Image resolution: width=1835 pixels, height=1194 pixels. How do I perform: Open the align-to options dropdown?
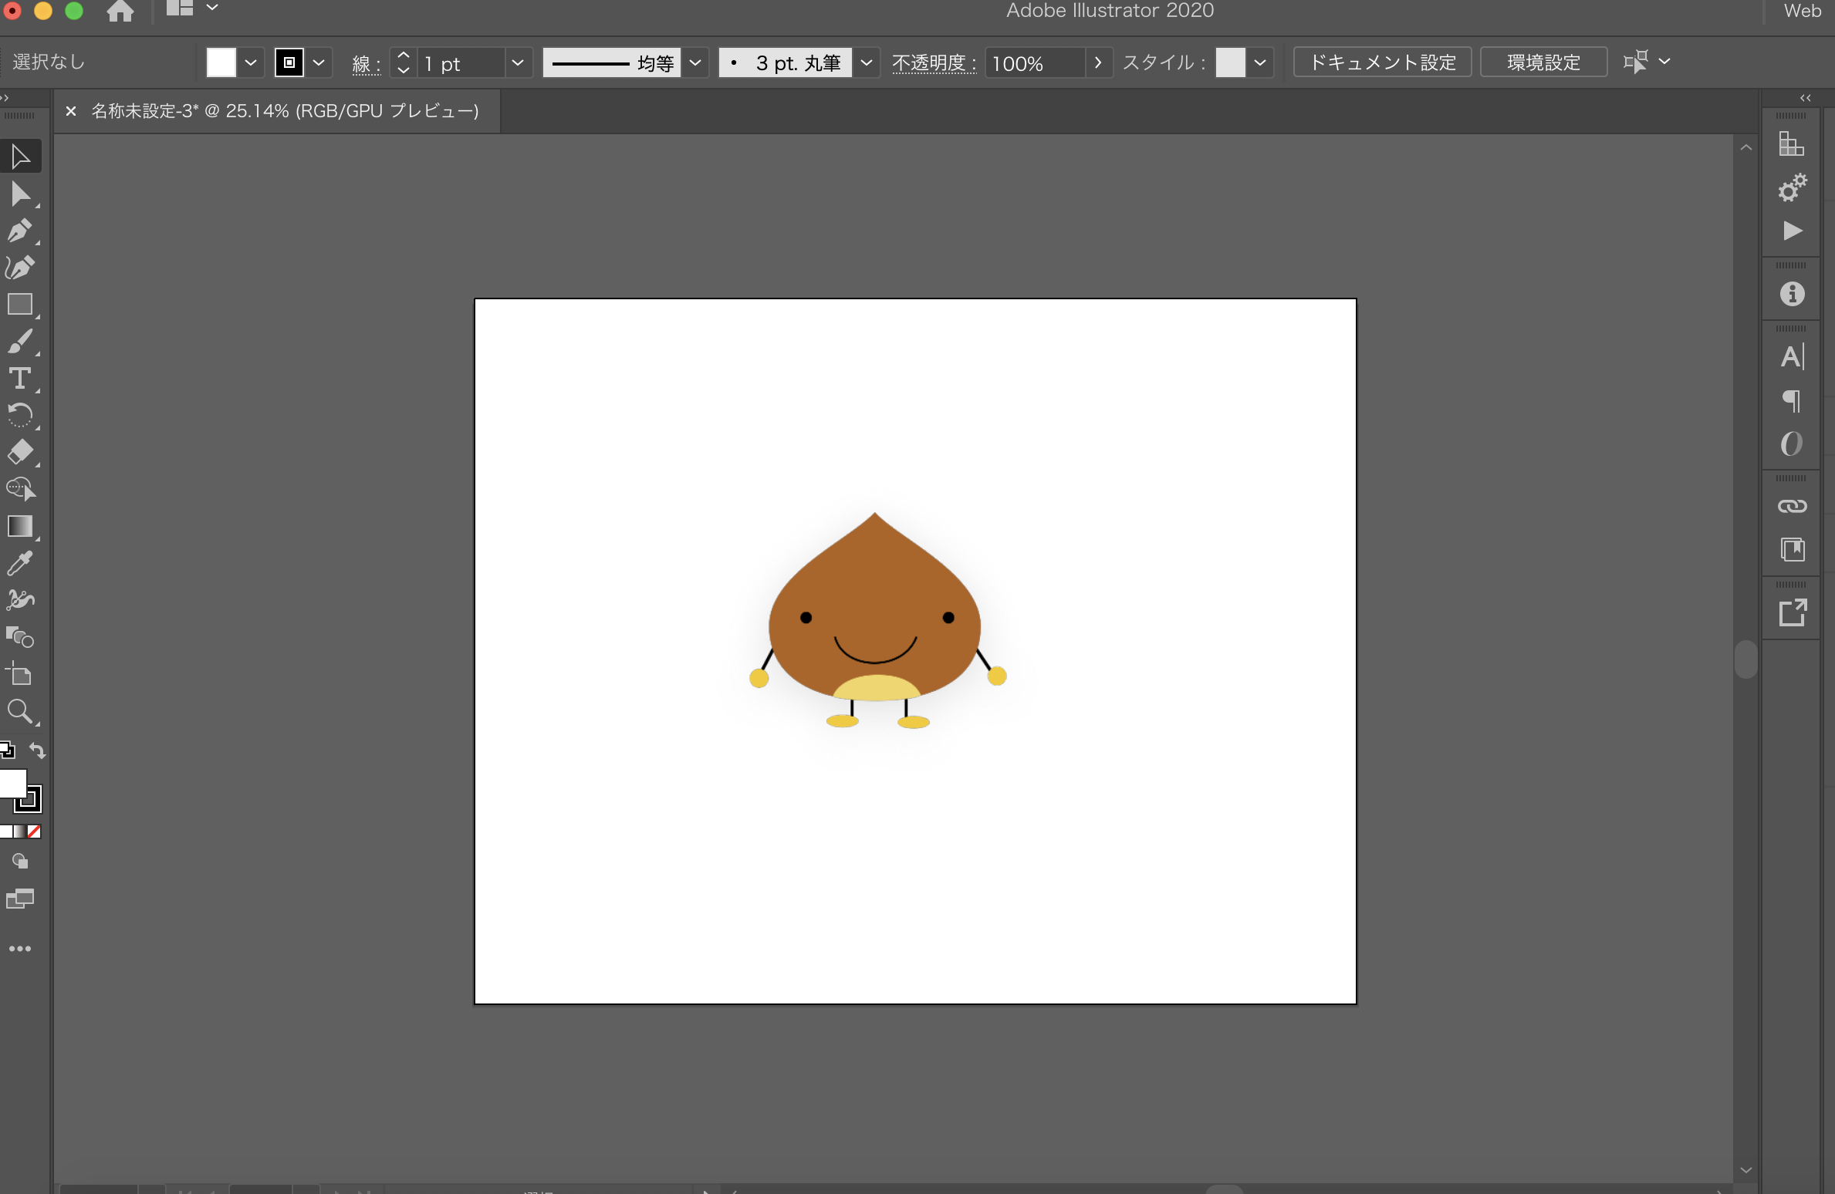tap(1664, 62)
